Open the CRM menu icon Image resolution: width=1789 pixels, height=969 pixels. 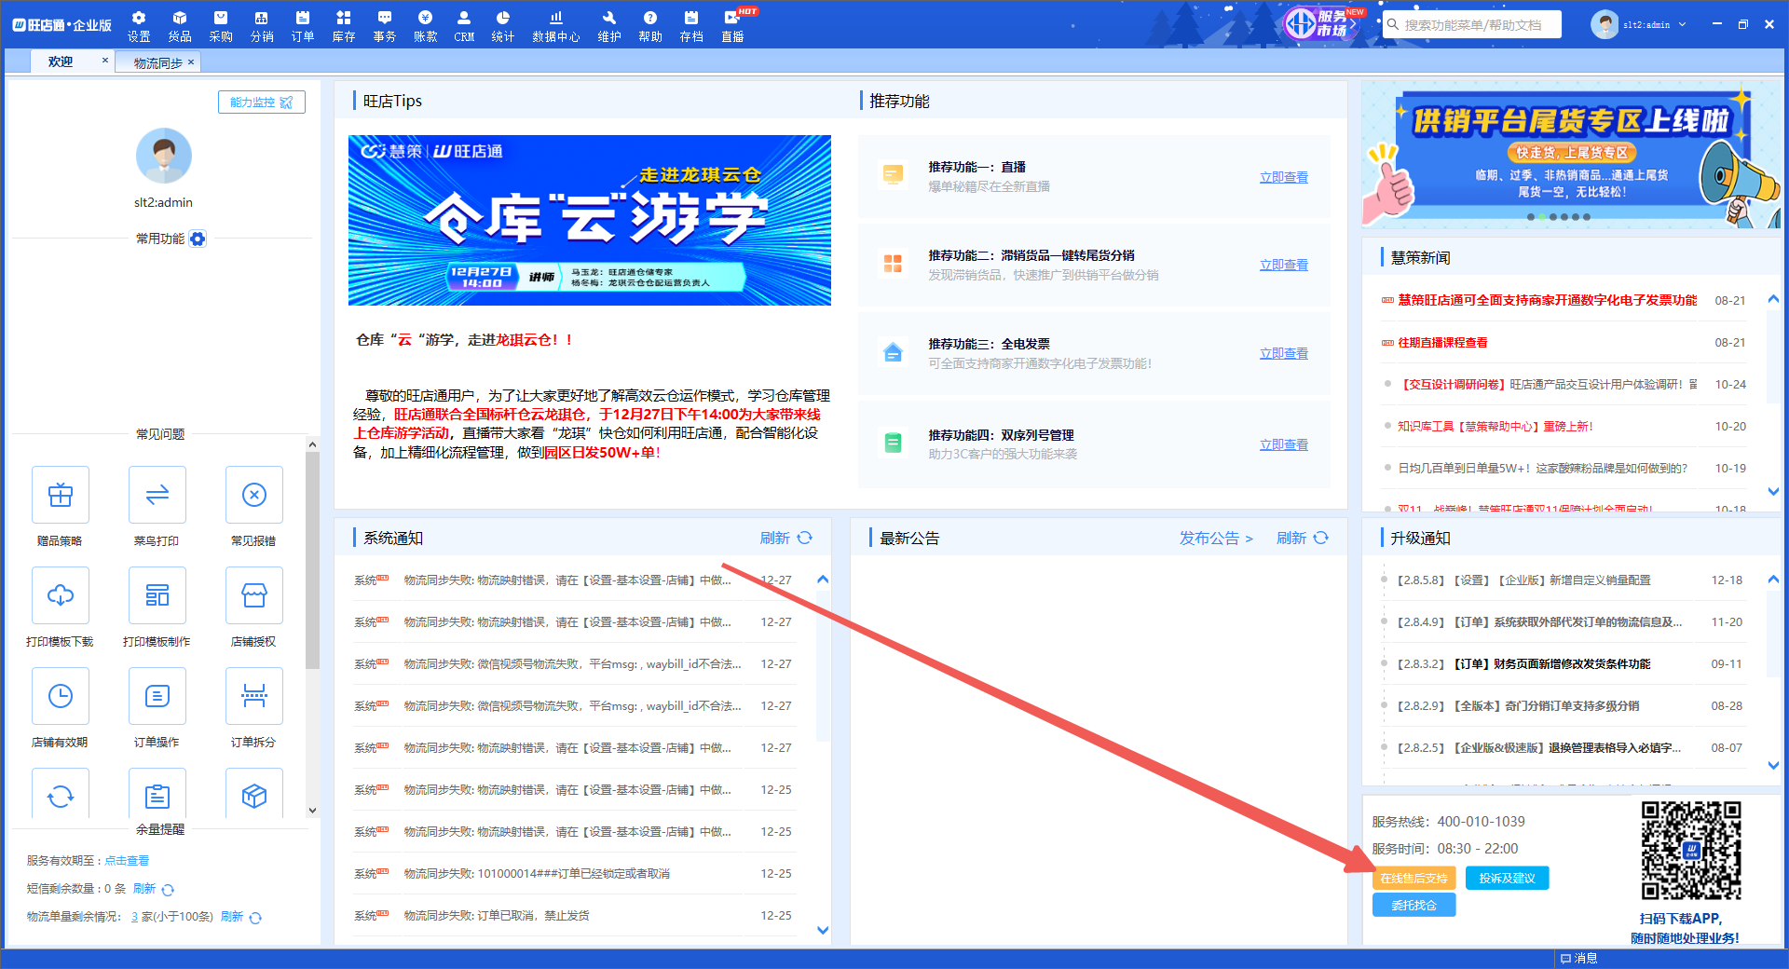pos(464,26)
